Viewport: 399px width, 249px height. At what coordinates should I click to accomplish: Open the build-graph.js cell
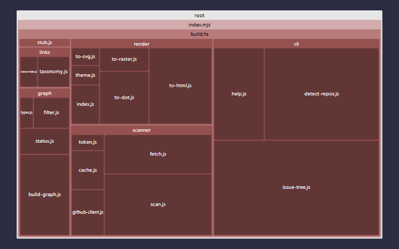45,195
